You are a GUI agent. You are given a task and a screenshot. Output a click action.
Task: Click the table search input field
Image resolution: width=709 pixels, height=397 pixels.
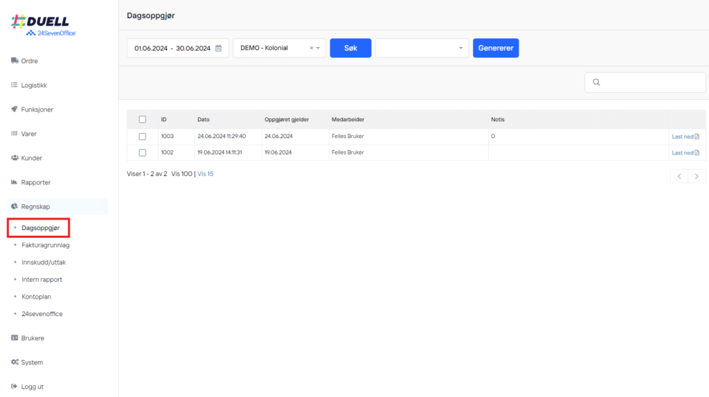(x=645, y=82)
